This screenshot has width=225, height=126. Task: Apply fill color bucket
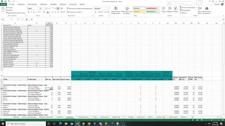point(44,12)
